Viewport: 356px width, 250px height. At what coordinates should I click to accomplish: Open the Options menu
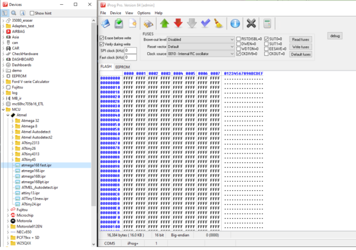point(144,13)
